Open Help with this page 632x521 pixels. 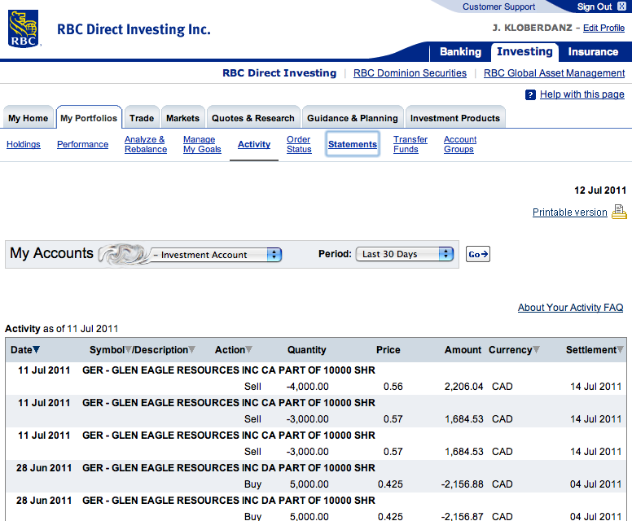(582, 94)
